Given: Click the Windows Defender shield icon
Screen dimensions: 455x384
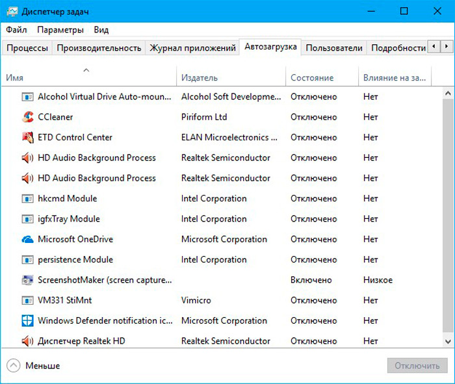Looking at the screenshot, I should 27,320.
